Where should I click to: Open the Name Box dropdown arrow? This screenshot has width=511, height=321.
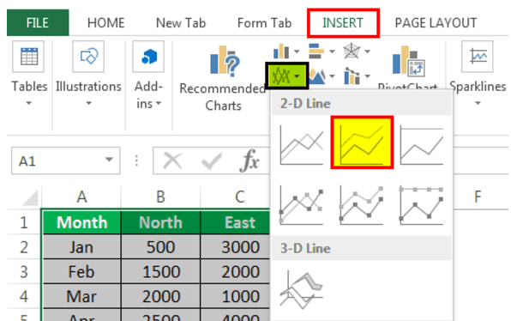[x=109, y=160]
